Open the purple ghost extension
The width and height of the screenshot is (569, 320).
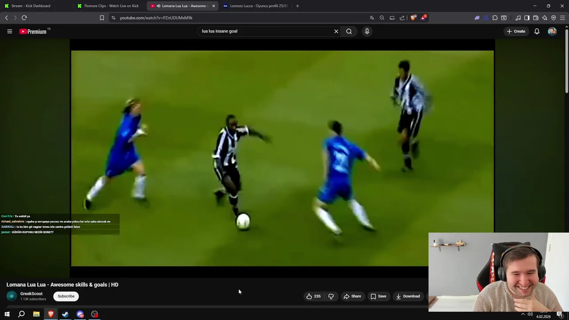coord(477,18)
